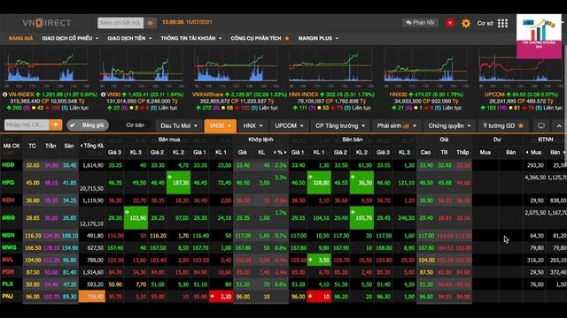567x318 pixels.
Task: Open the Bảng giá menu
Action: 20,38
